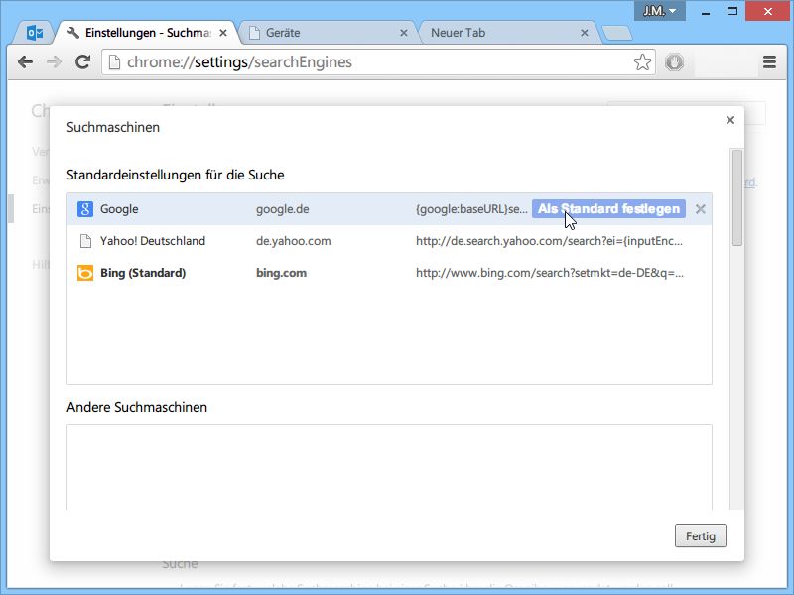Image resolution: width=794 pixels, height=595 pixels.
Task: Remove the Google search engine entry
Action: 701,209
